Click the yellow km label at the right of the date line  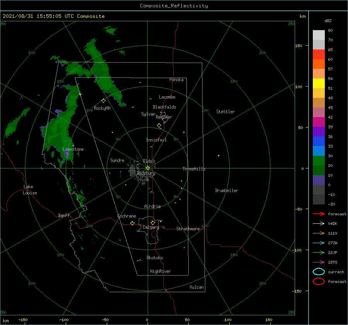[302, 16]
